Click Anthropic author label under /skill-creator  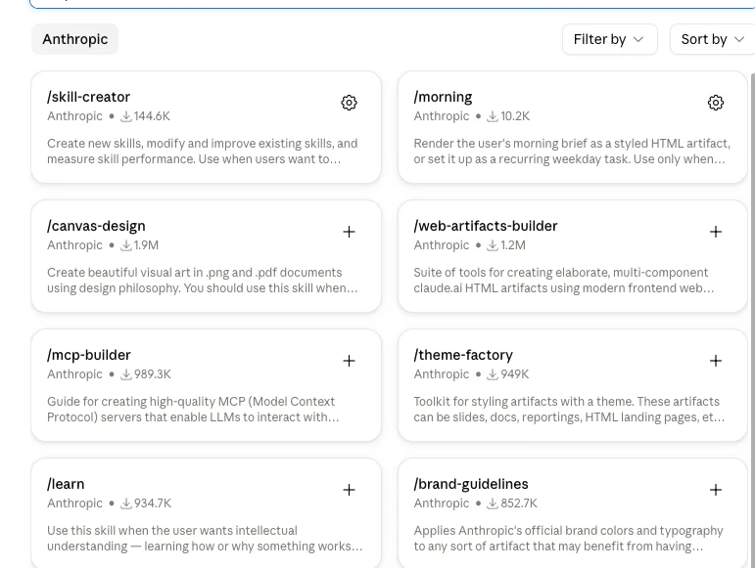coord(74,116)
